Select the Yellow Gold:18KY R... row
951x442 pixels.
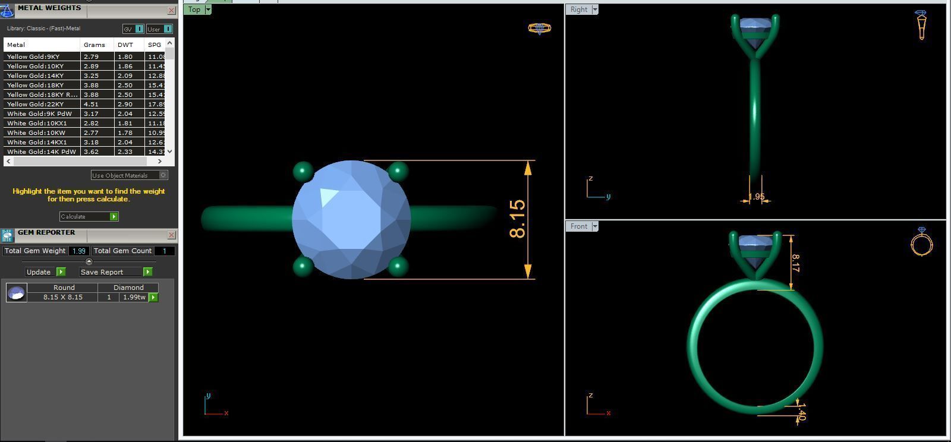tap(84, 94)
